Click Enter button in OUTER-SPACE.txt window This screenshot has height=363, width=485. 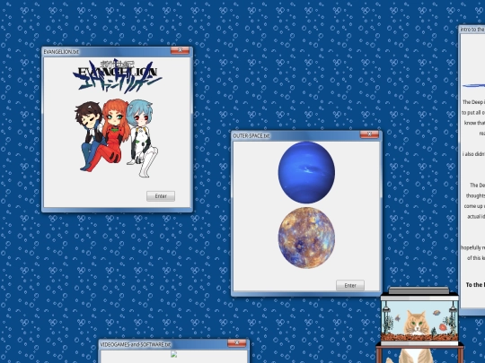pos(350,286)
